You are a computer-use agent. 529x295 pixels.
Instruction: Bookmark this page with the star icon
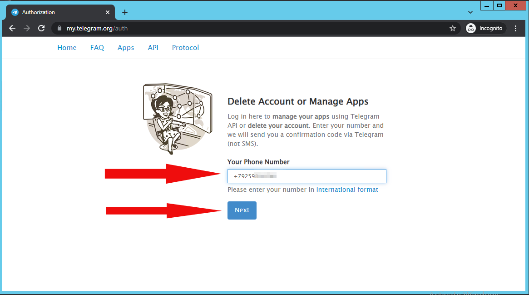point(452,28)
